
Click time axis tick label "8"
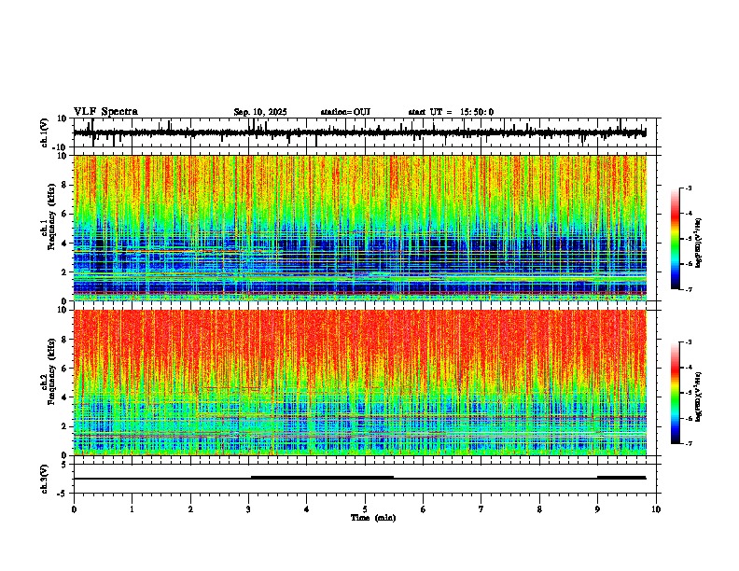tap(539, 509)
